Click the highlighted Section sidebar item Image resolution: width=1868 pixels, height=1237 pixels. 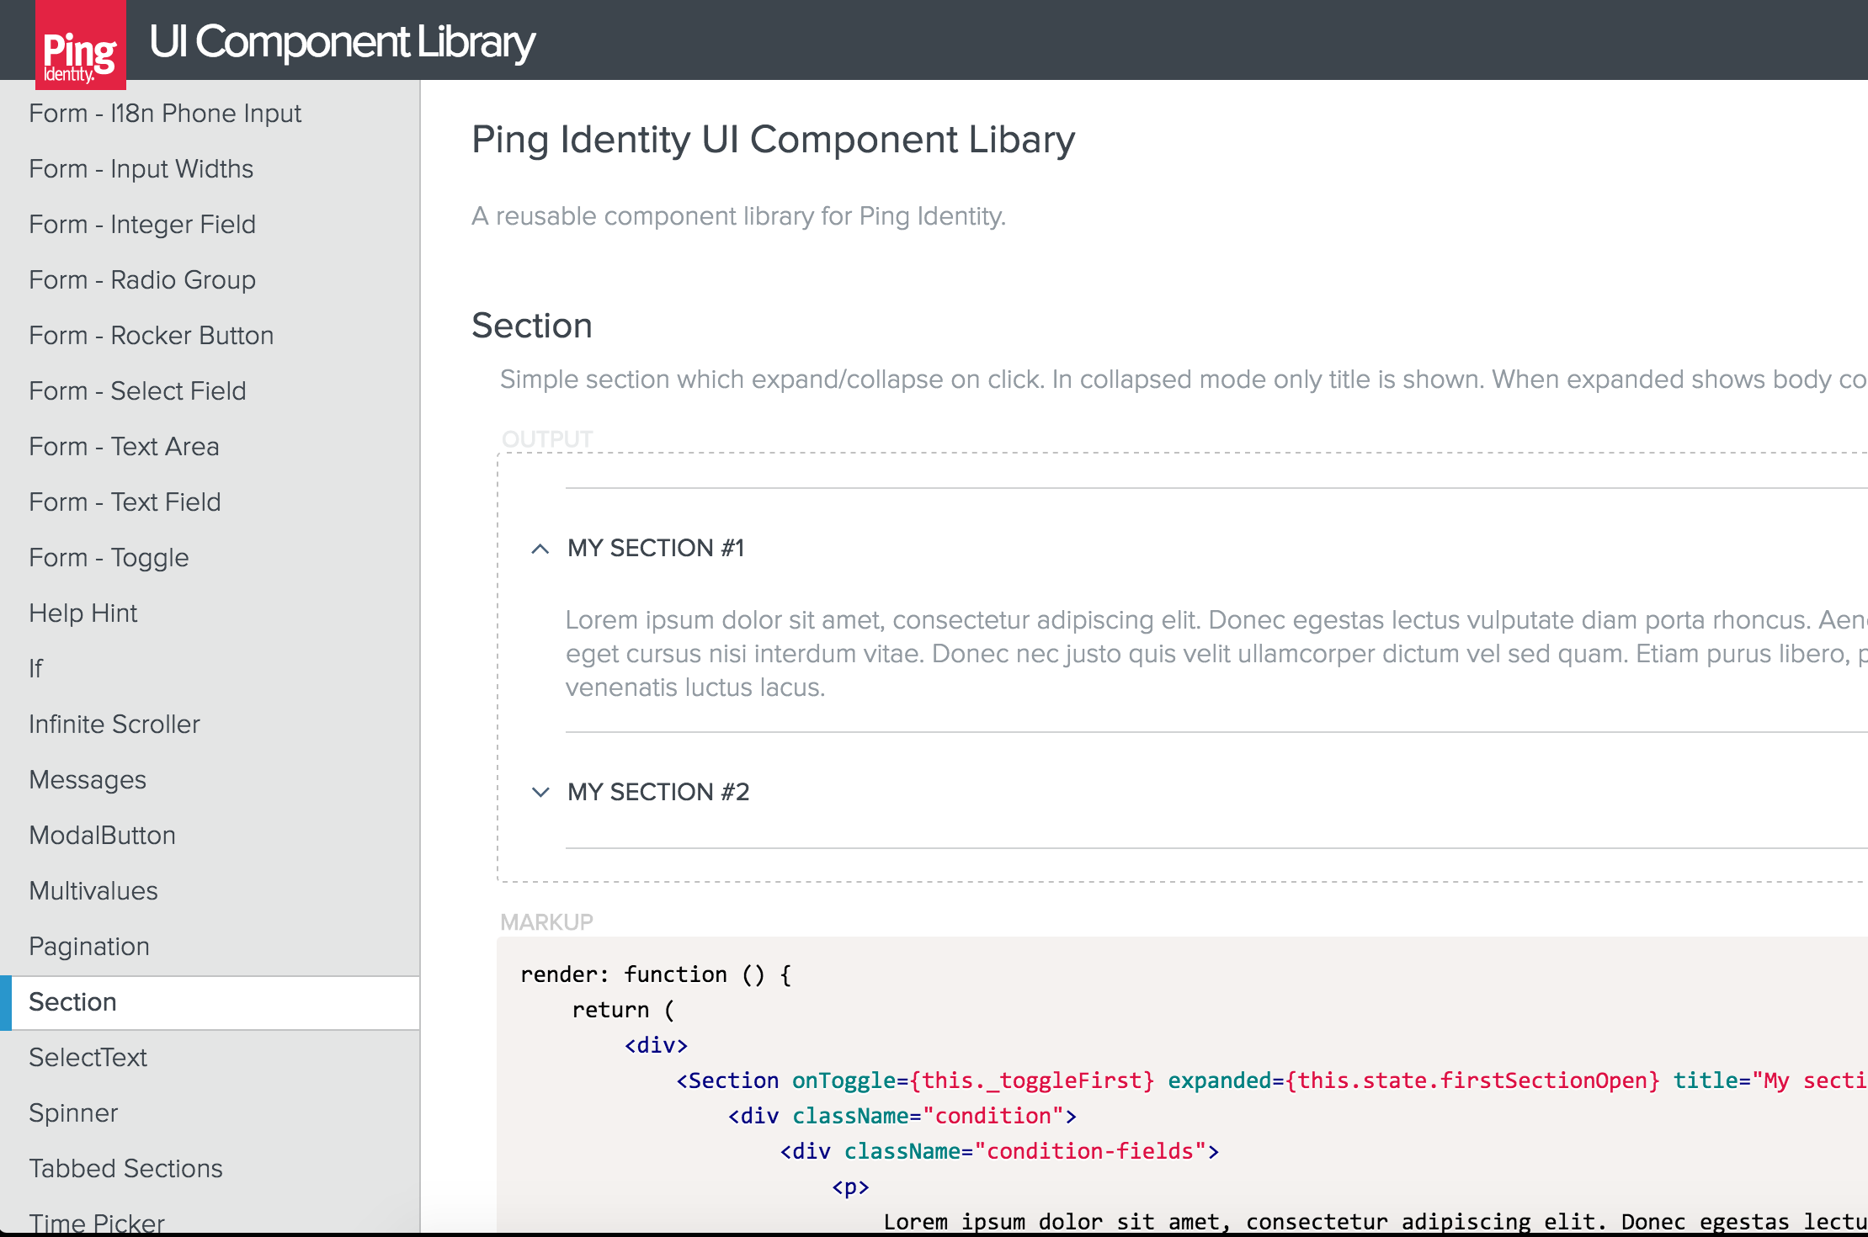click(72, 1002)
